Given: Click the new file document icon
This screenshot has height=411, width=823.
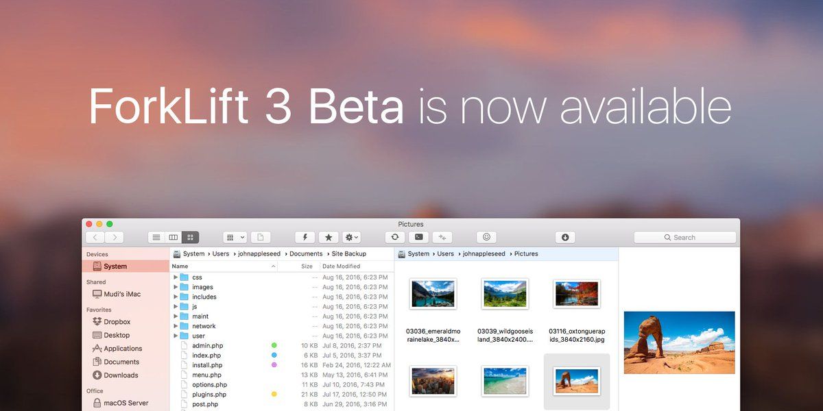Looking at the screenshot, I should (261, 237).
